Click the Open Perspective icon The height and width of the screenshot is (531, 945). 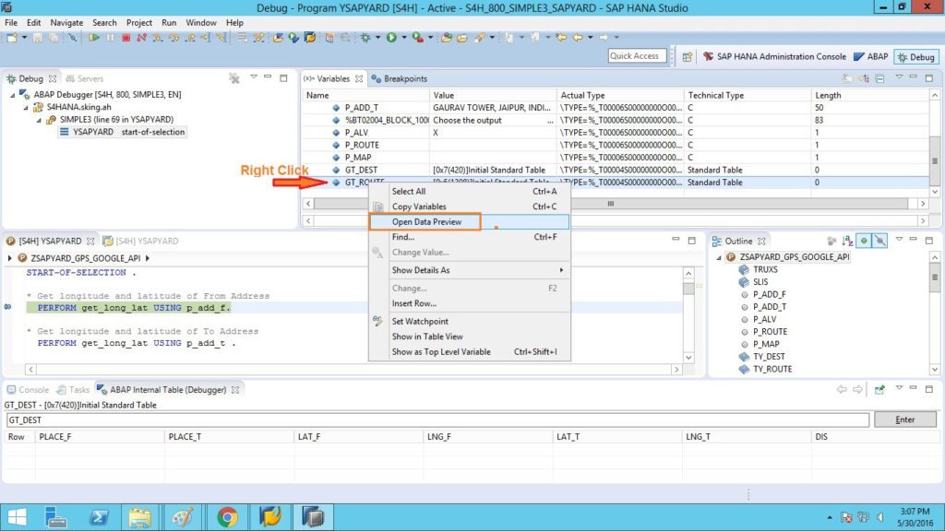[687, 56]
